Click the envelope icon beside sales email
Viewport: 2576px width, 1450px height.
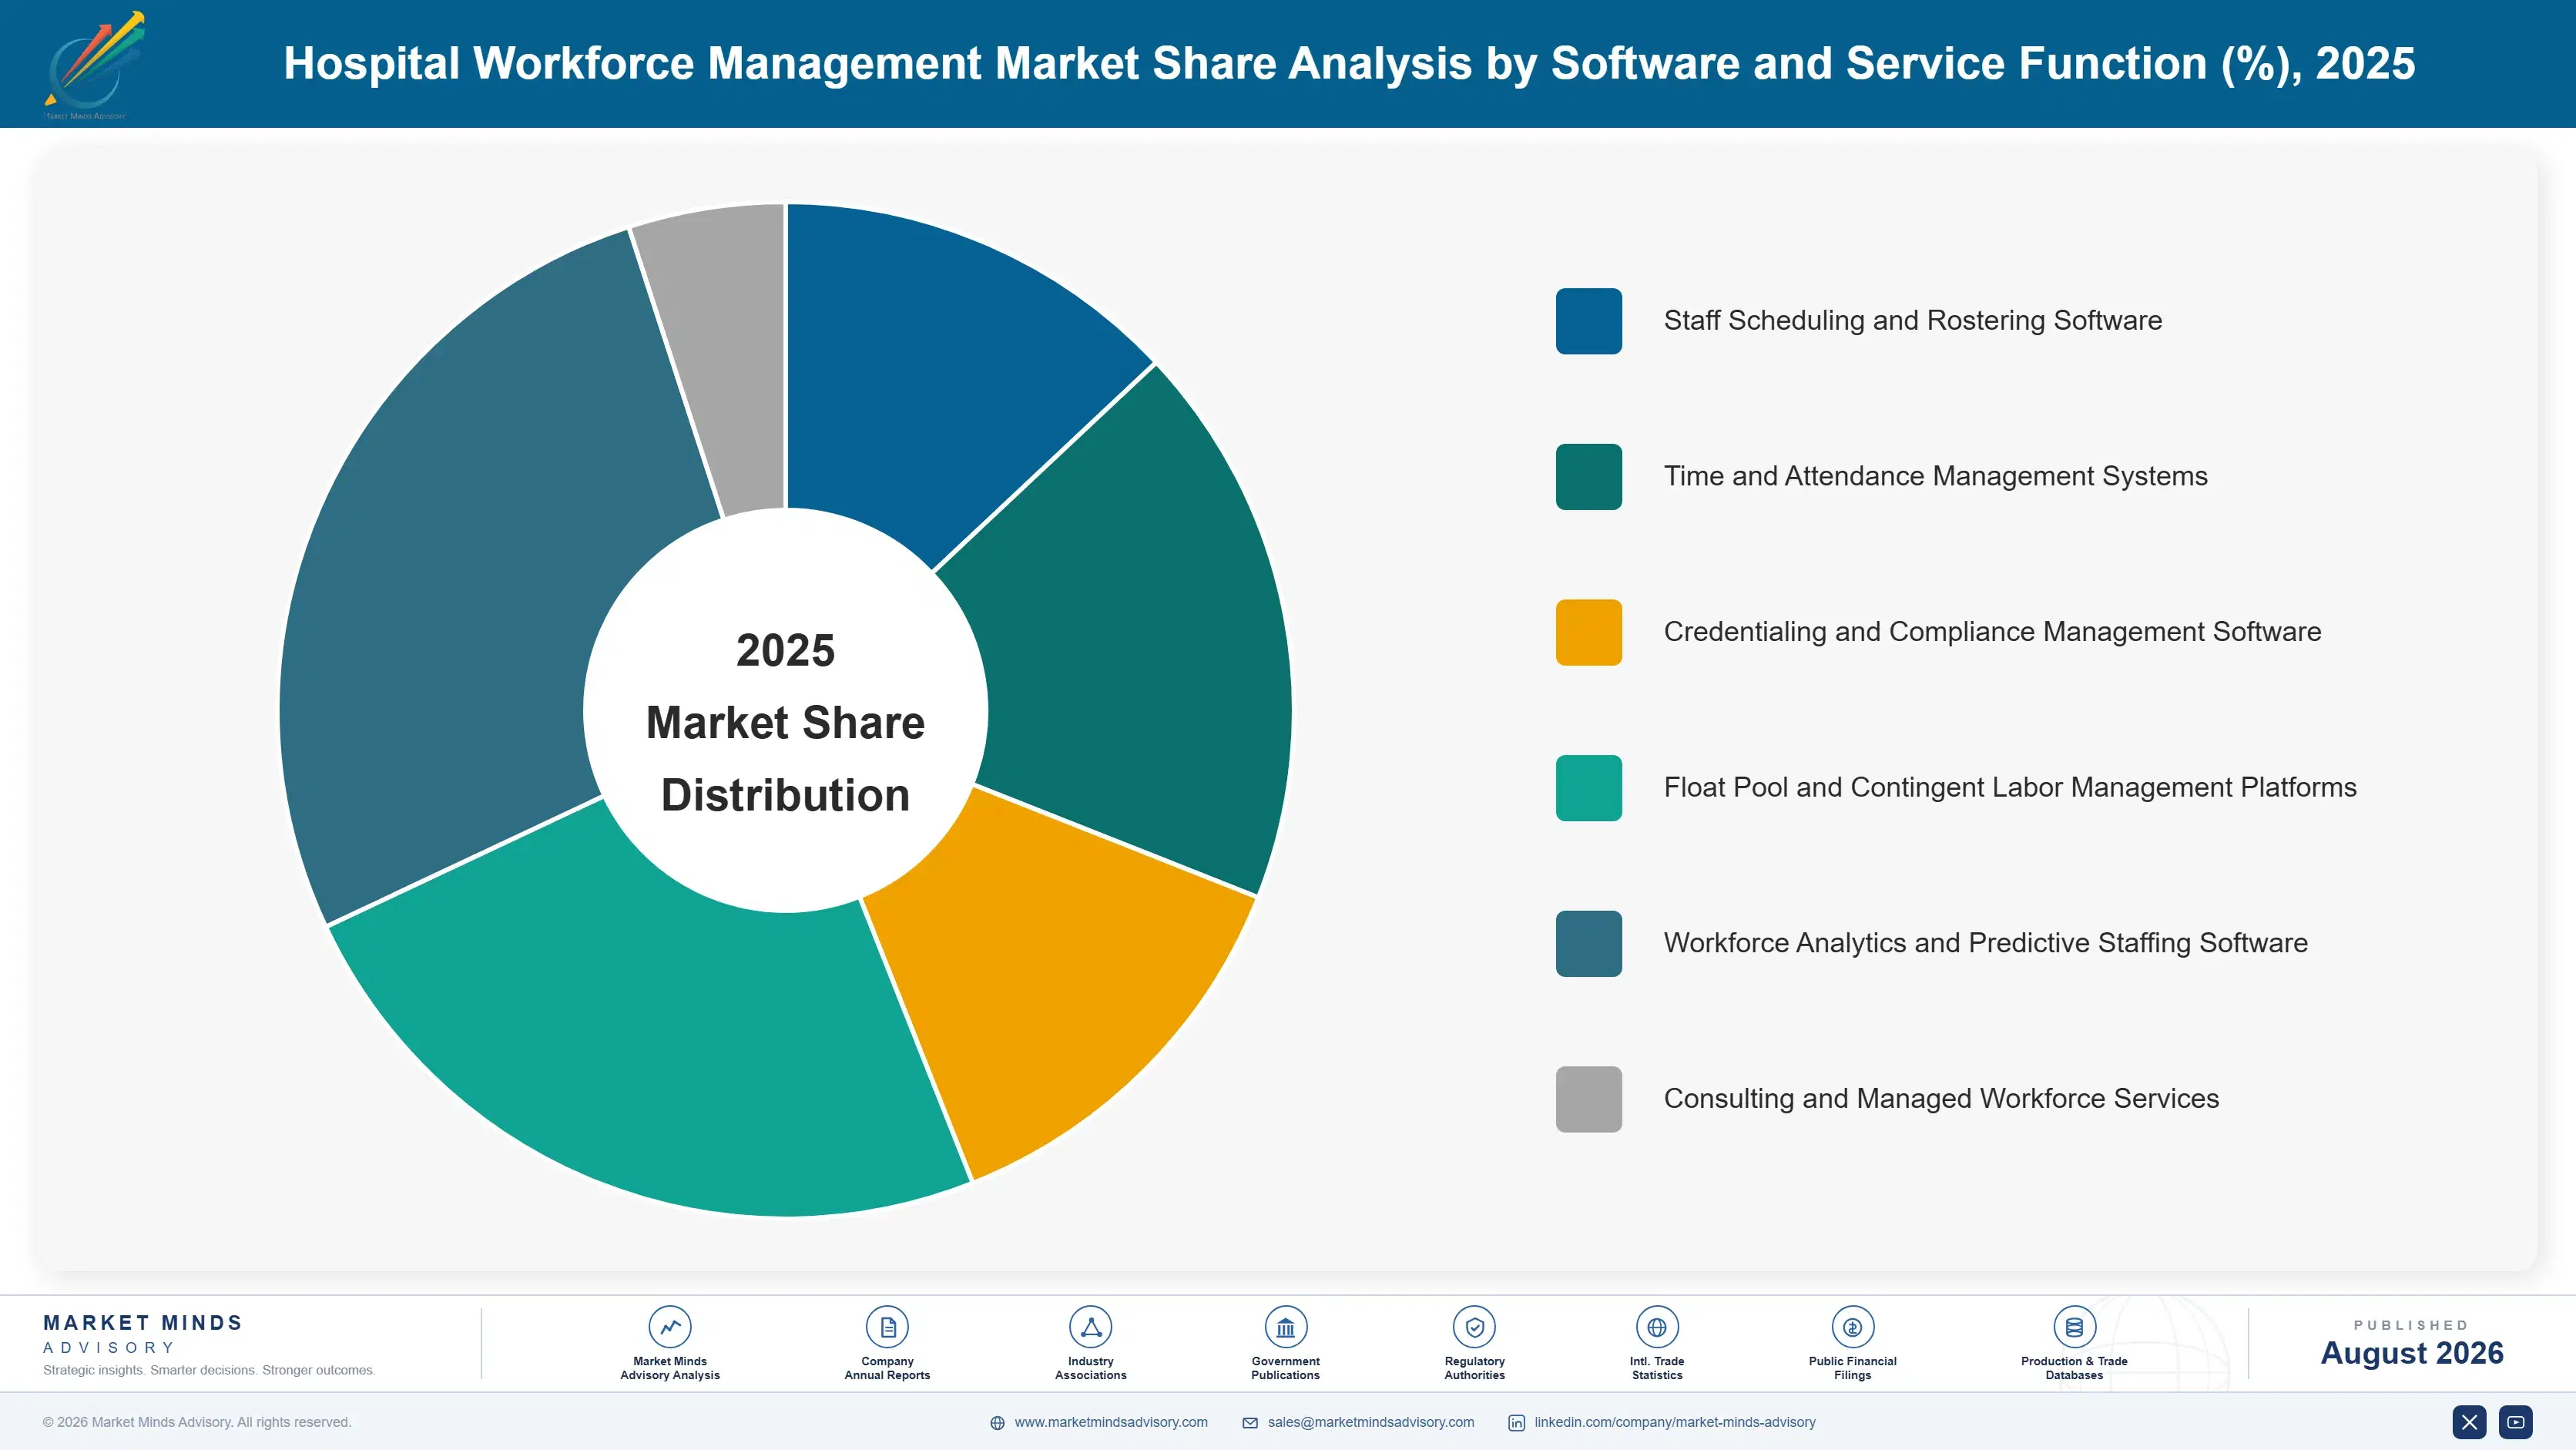tap(1250, 1423)
